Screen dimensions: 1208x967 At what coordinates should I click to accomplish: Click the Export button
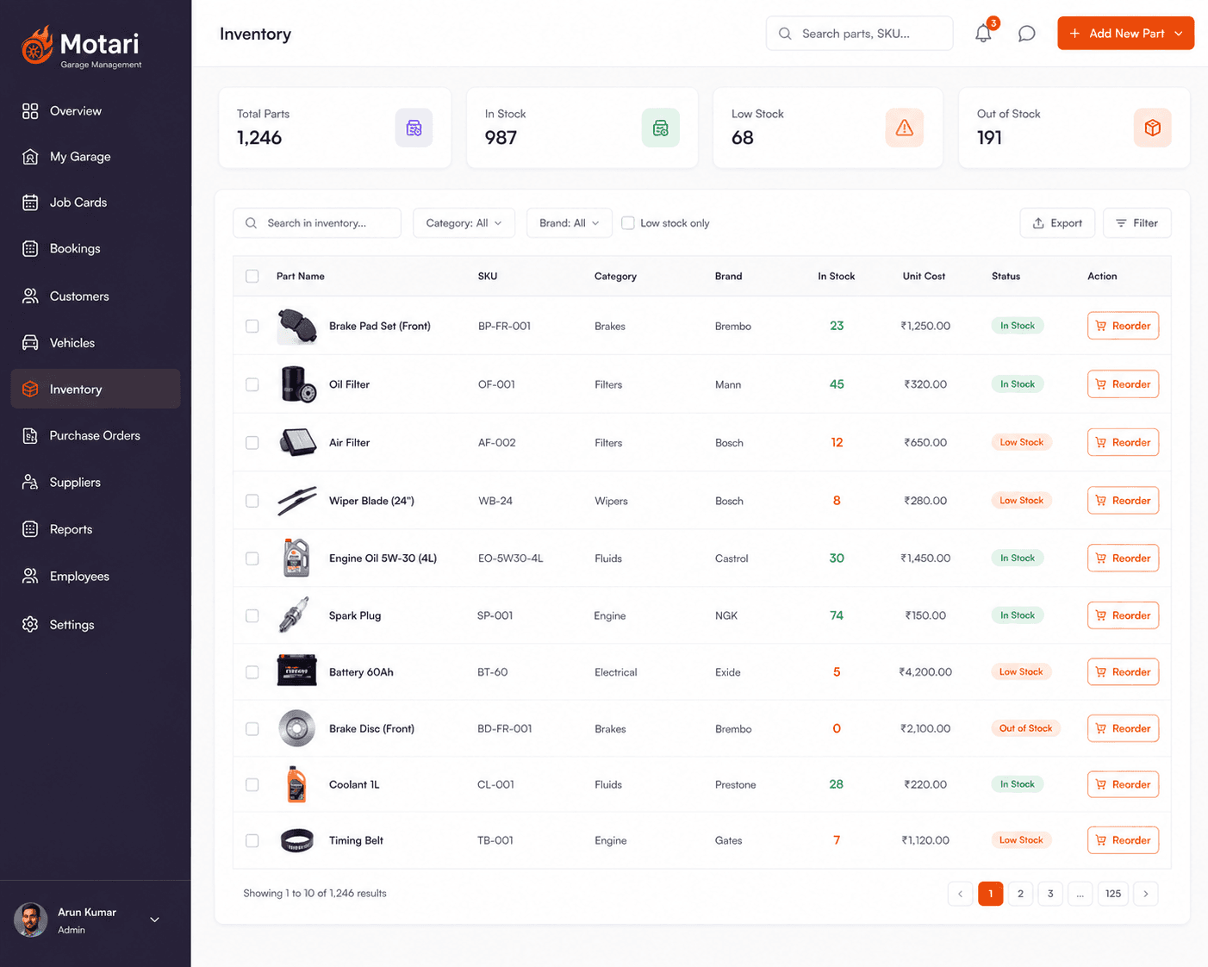(x=1057, y=223)
